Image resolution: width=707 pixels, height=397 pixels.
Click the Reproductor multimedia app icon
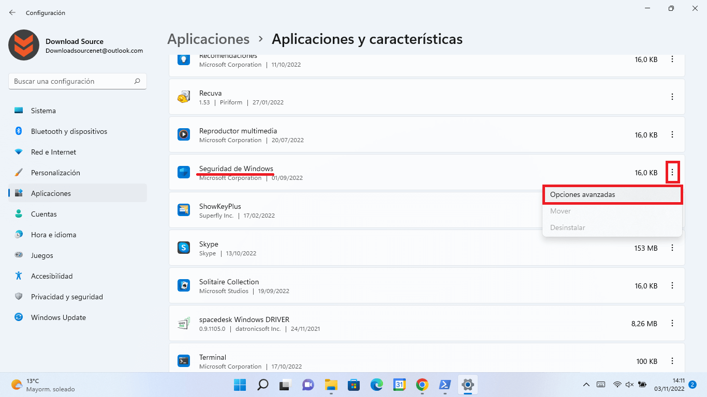pos(184,134)
